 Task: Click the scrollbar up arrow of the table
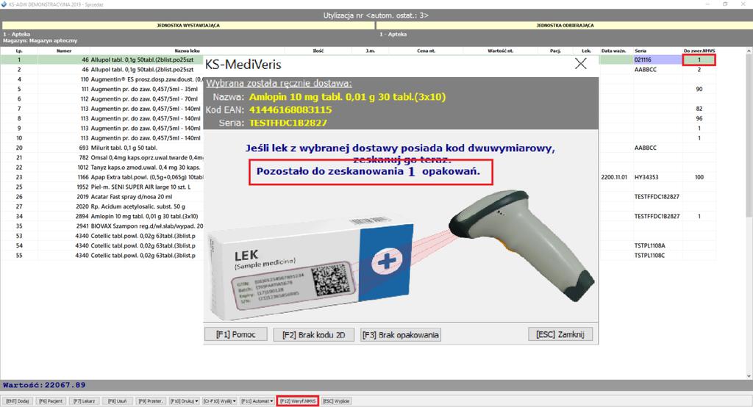[x=749, y=51]
